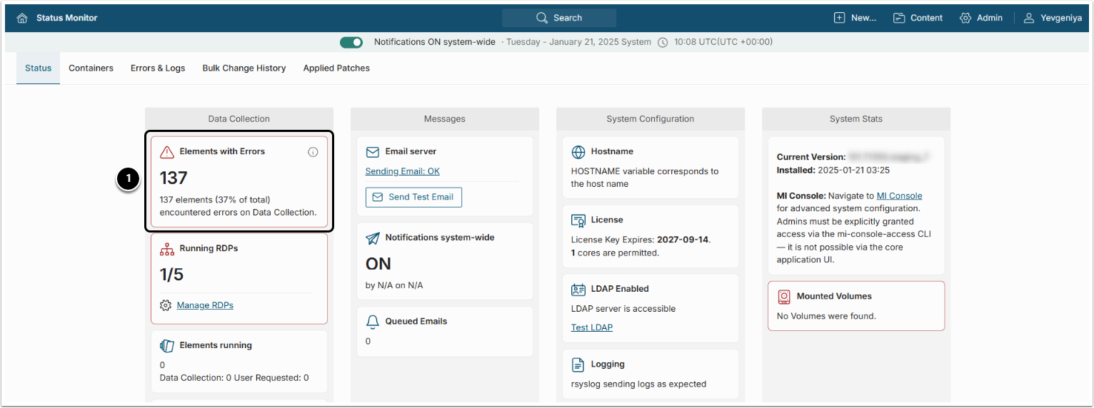Click the Admin gear icon
Viewport: 1094px width, 408px height.
click(x=965, y=18)
